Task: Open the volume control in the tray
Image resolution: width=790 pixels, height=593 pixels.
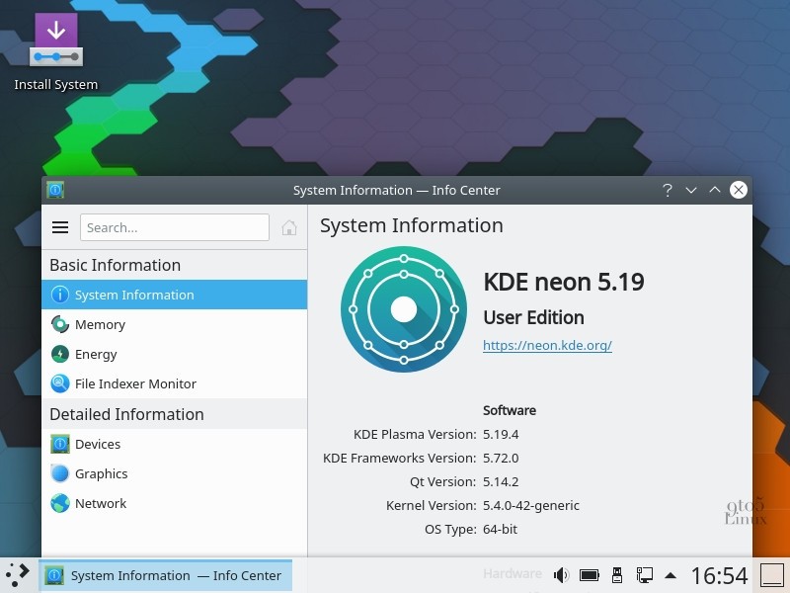Action: click(561, 575)
